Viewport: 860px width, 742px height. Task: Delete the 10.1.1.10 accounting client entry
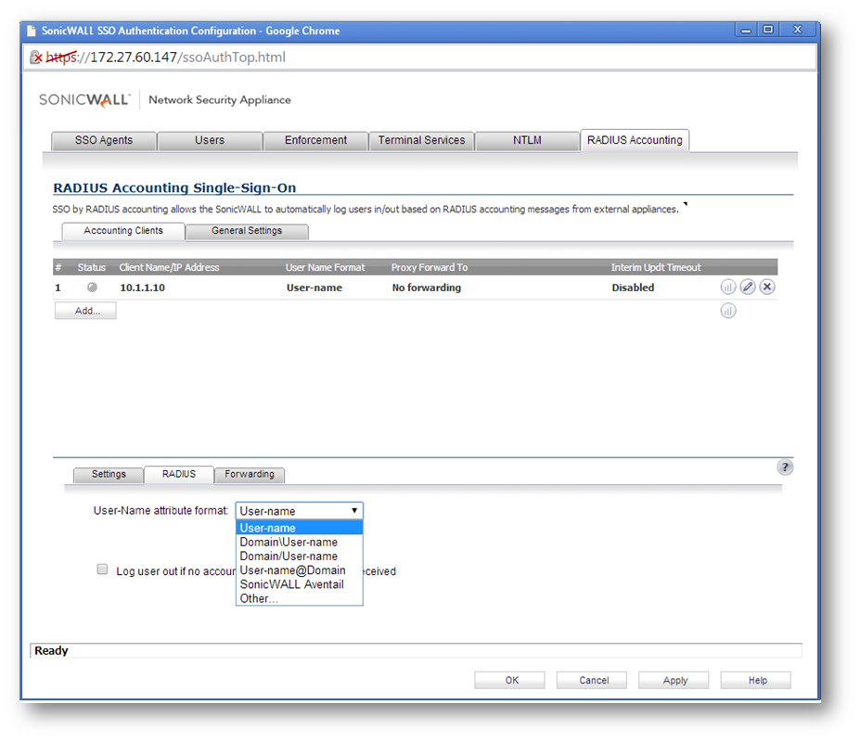coord(767,288)
